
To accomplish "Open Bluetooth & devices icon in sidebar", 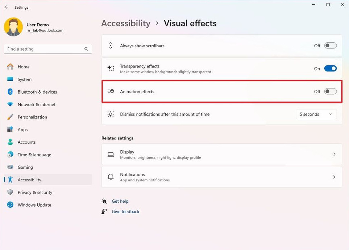I will point(10,92).
